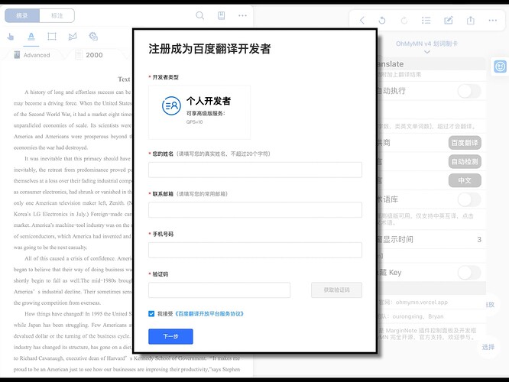This screenshot has height=382, width=509.
Task: Click the edit note pencil icon
Action: 449,21
